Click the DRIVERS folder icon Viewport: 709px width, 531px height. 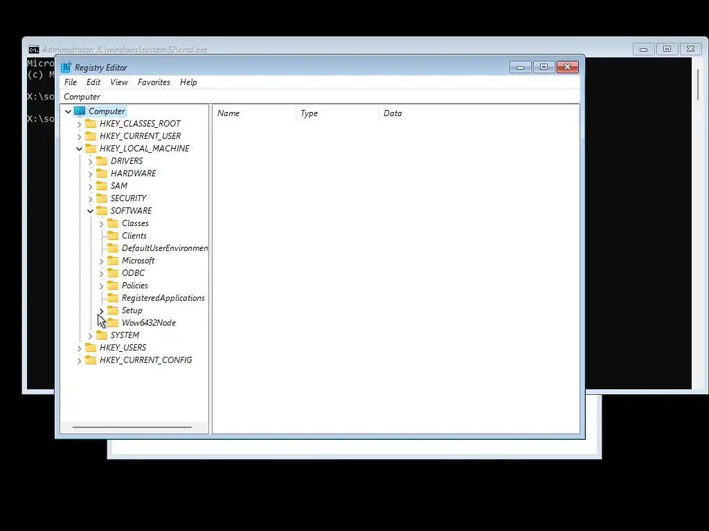pos(102,160)
